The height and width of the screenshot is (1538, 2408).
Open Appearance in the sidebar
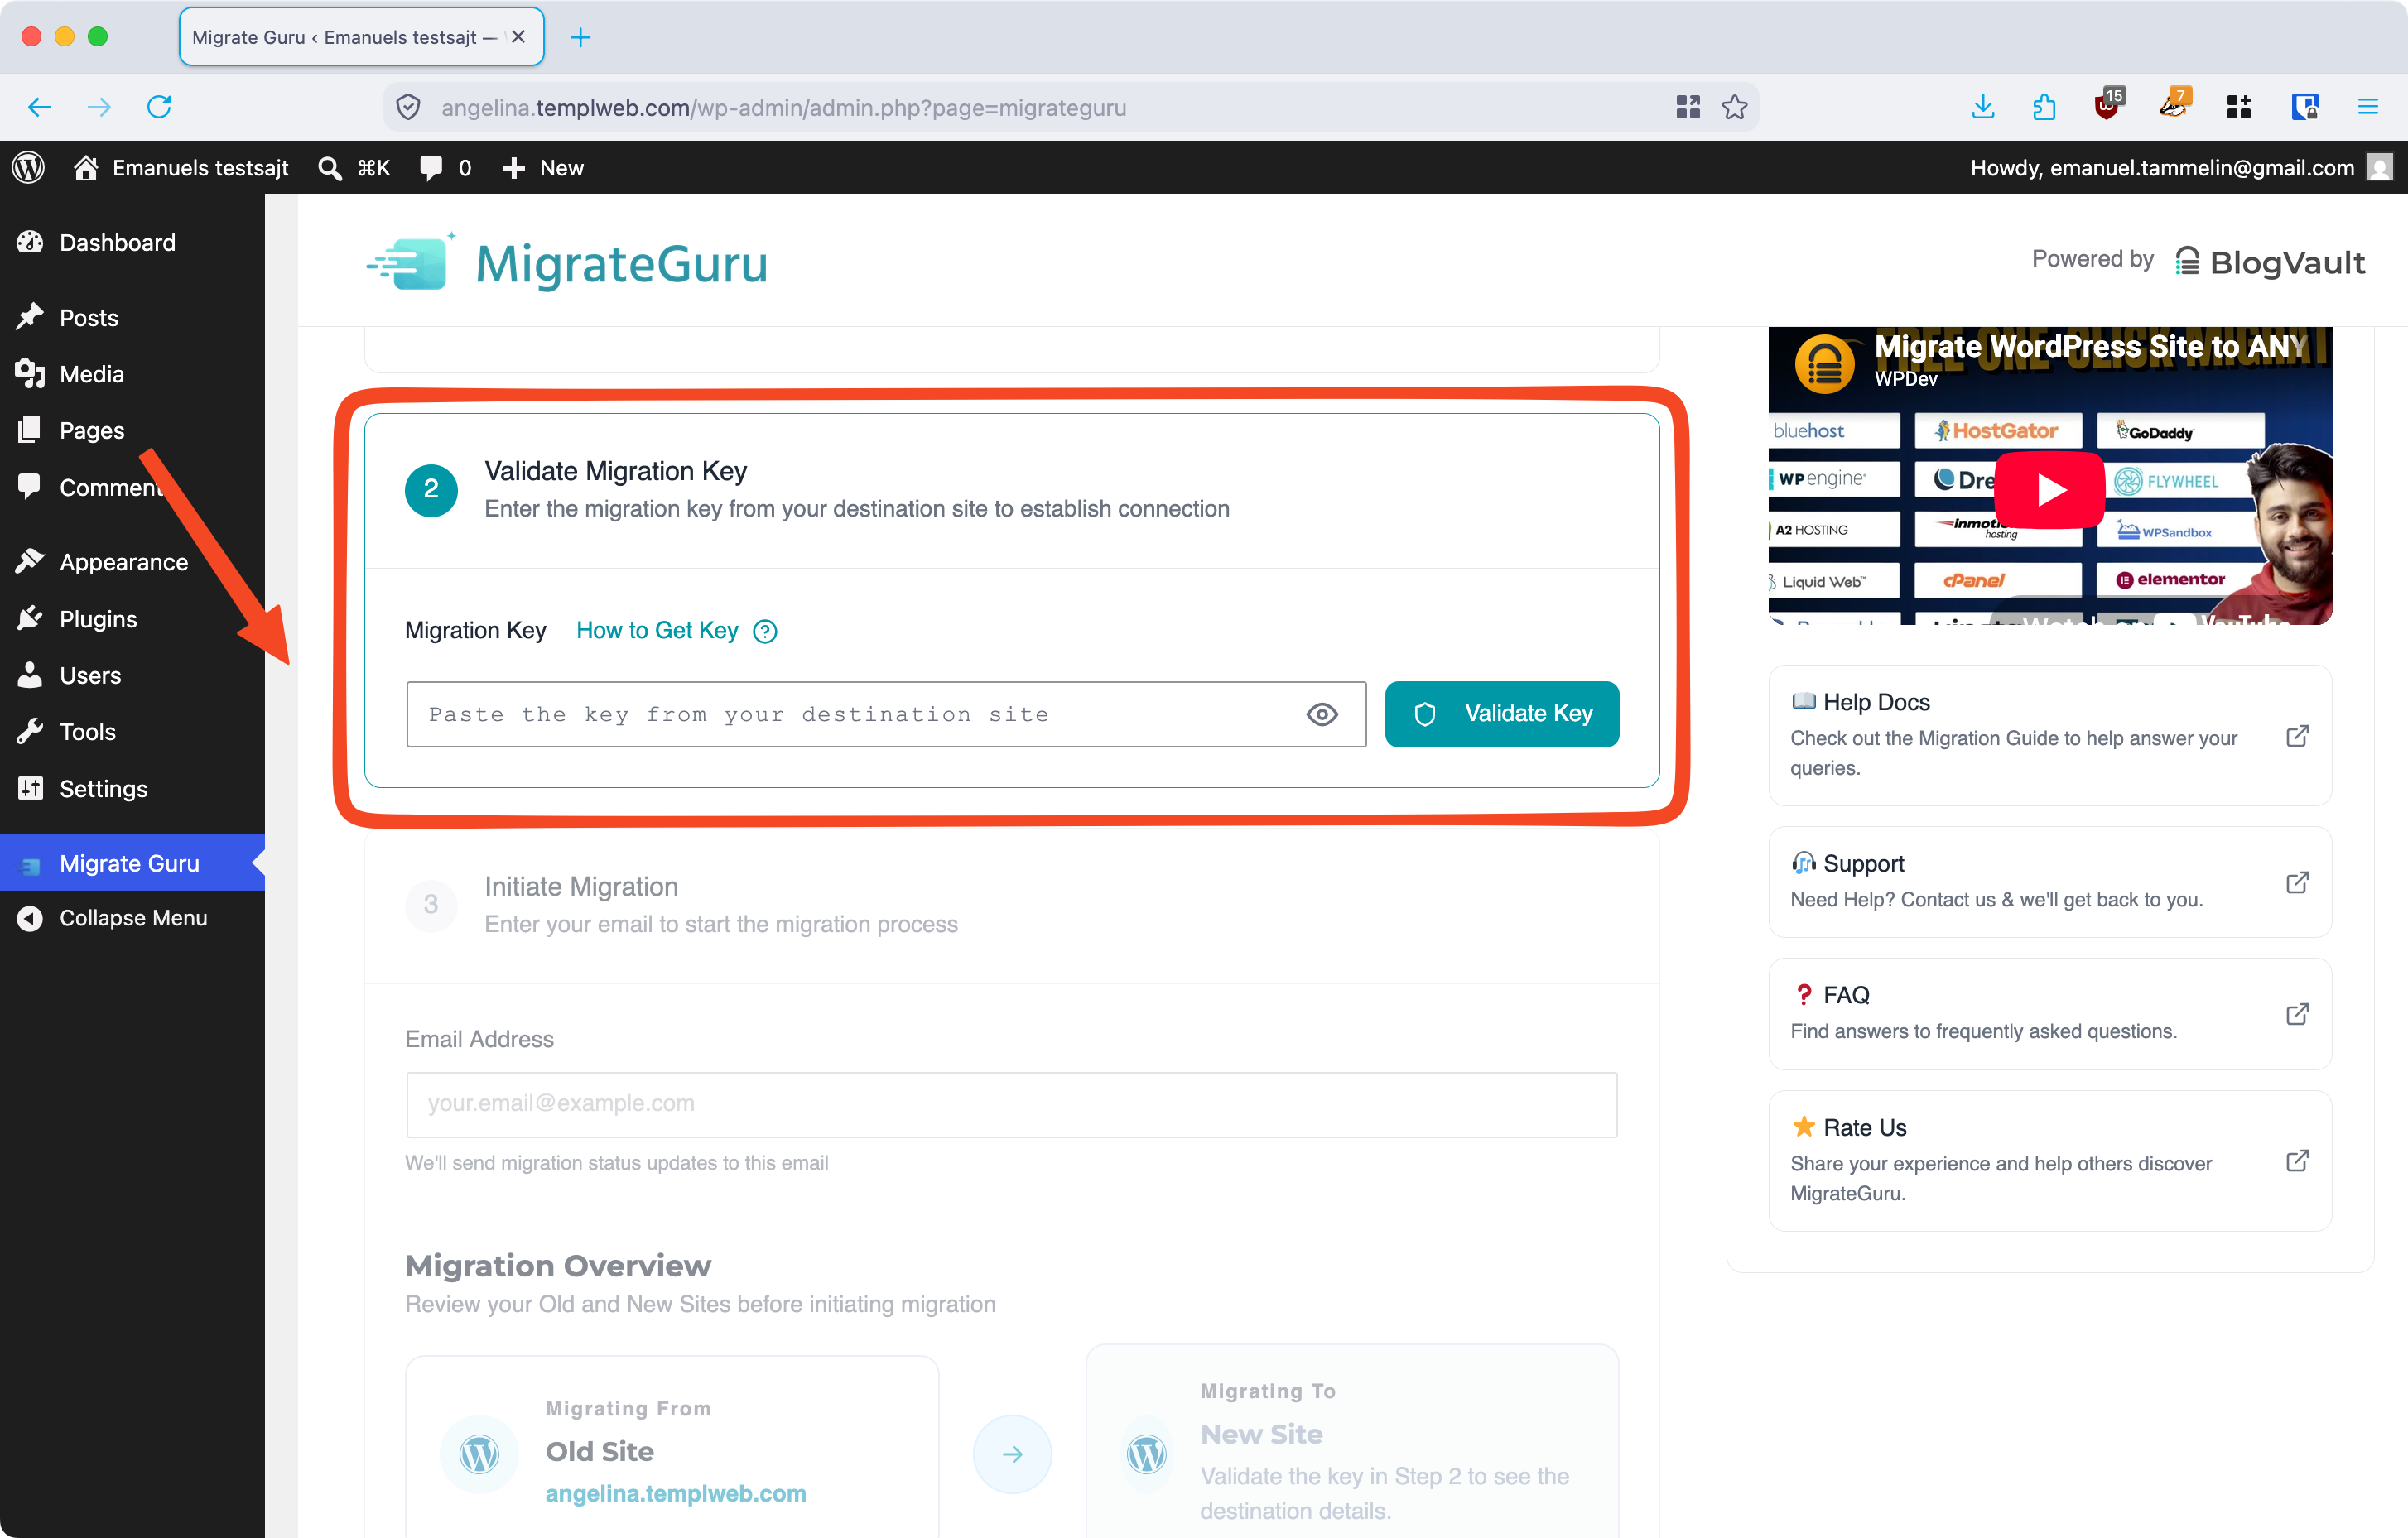(132, 563)
